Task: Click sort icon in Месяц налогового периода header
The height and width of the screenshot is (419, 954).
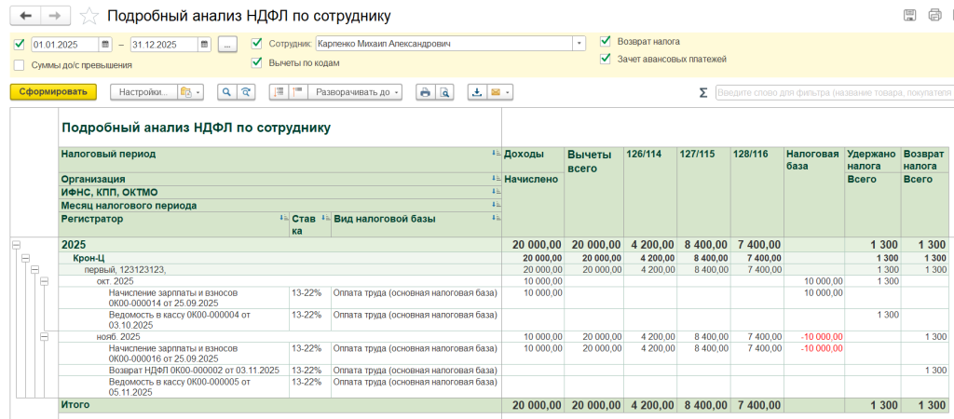Action: (497, 206)
